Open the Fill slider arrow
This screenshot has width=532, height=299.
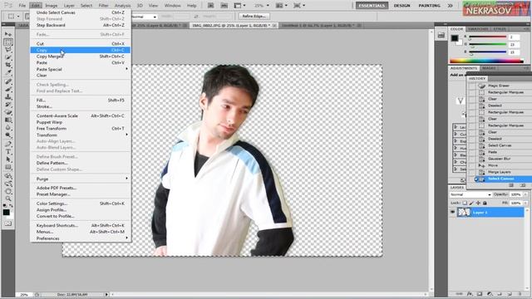(x=525, y=203)
